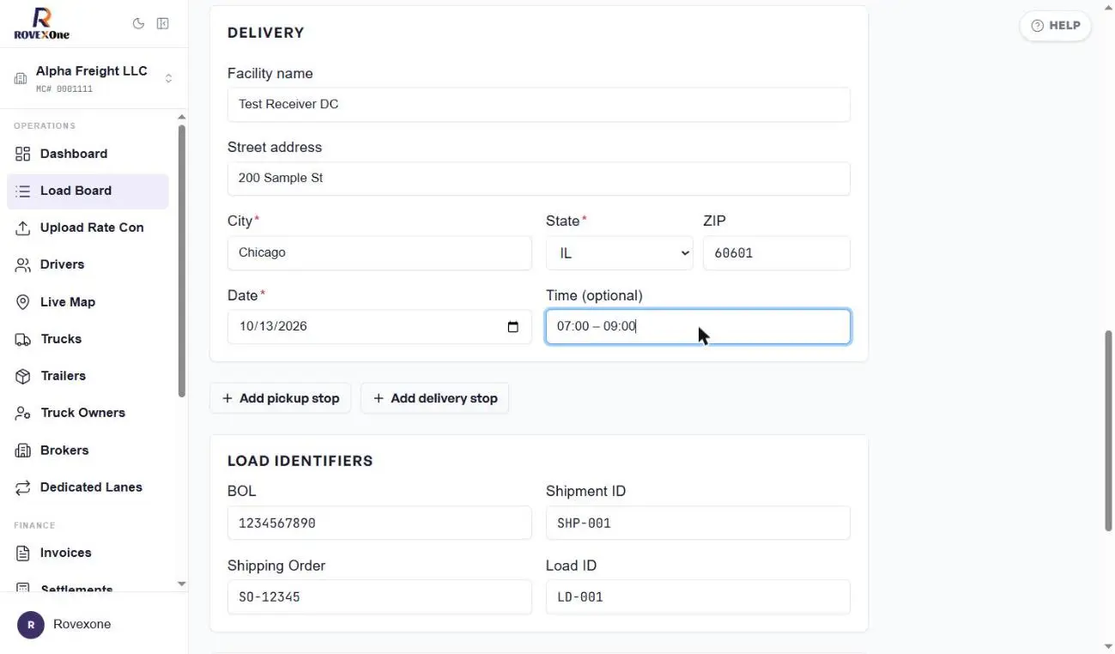Screen dimensions: 1115x654
Task: Click the Truck Owners person icon
Action: pyautogui.click(x=23, y=413)
